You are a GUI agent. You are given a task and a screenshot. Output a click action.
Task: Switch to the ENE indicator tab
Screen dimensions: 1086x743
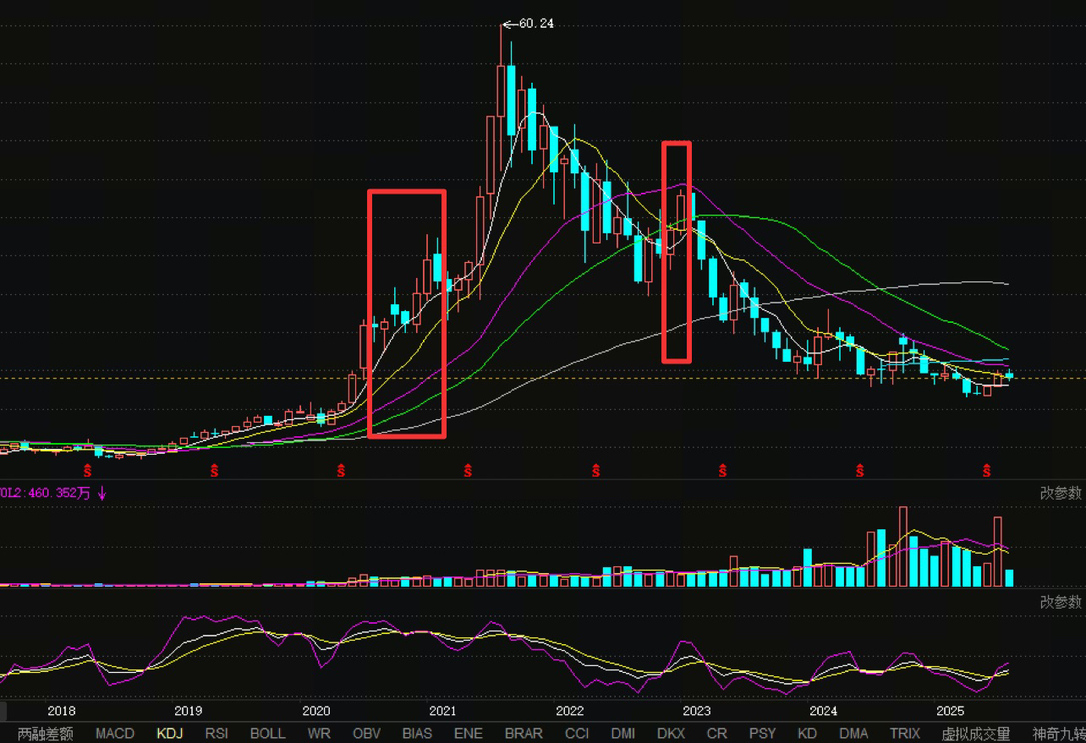469,734
